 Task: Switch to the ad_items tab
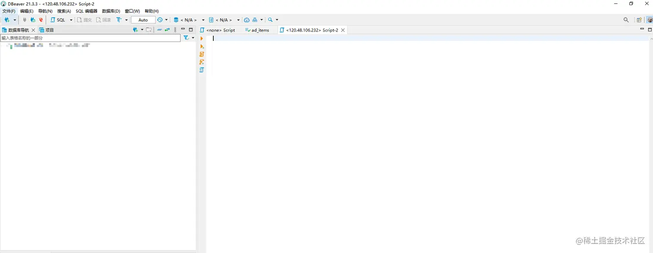pyautogui.click(x=257, y=30)
